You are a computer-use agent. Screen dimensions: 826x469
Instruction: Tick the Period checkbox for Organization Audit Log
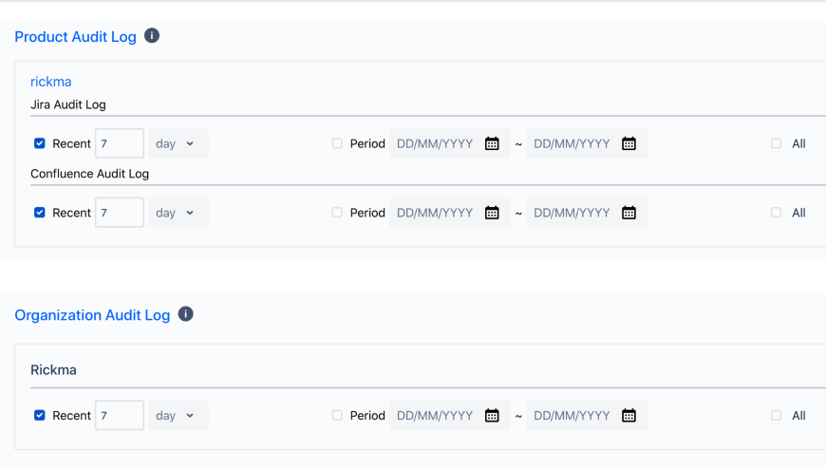coord(337,415)
